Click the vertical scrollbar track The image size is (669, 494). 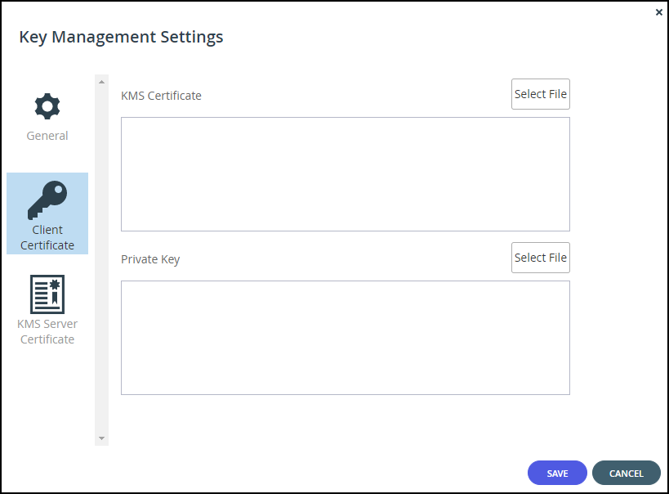pos(101,260)
